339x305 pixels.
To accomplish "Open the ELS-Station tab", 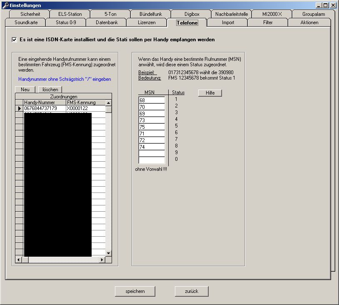I will [70, 14].
